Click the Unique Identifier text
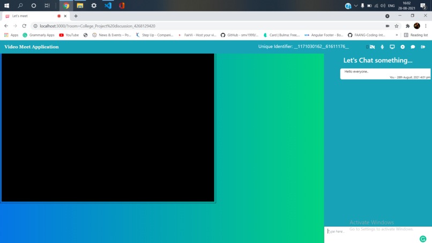The height and width of the screenshot is (243, 432). (x=303, y=46)
